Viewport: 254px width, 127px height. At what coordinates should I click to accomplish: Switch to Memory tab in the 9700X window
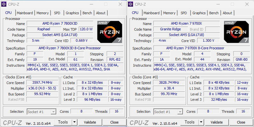[x=169, y=13]
